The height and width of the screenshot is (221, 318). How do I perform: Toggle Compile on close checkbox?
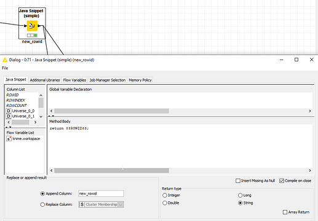(x=282, y=180)
